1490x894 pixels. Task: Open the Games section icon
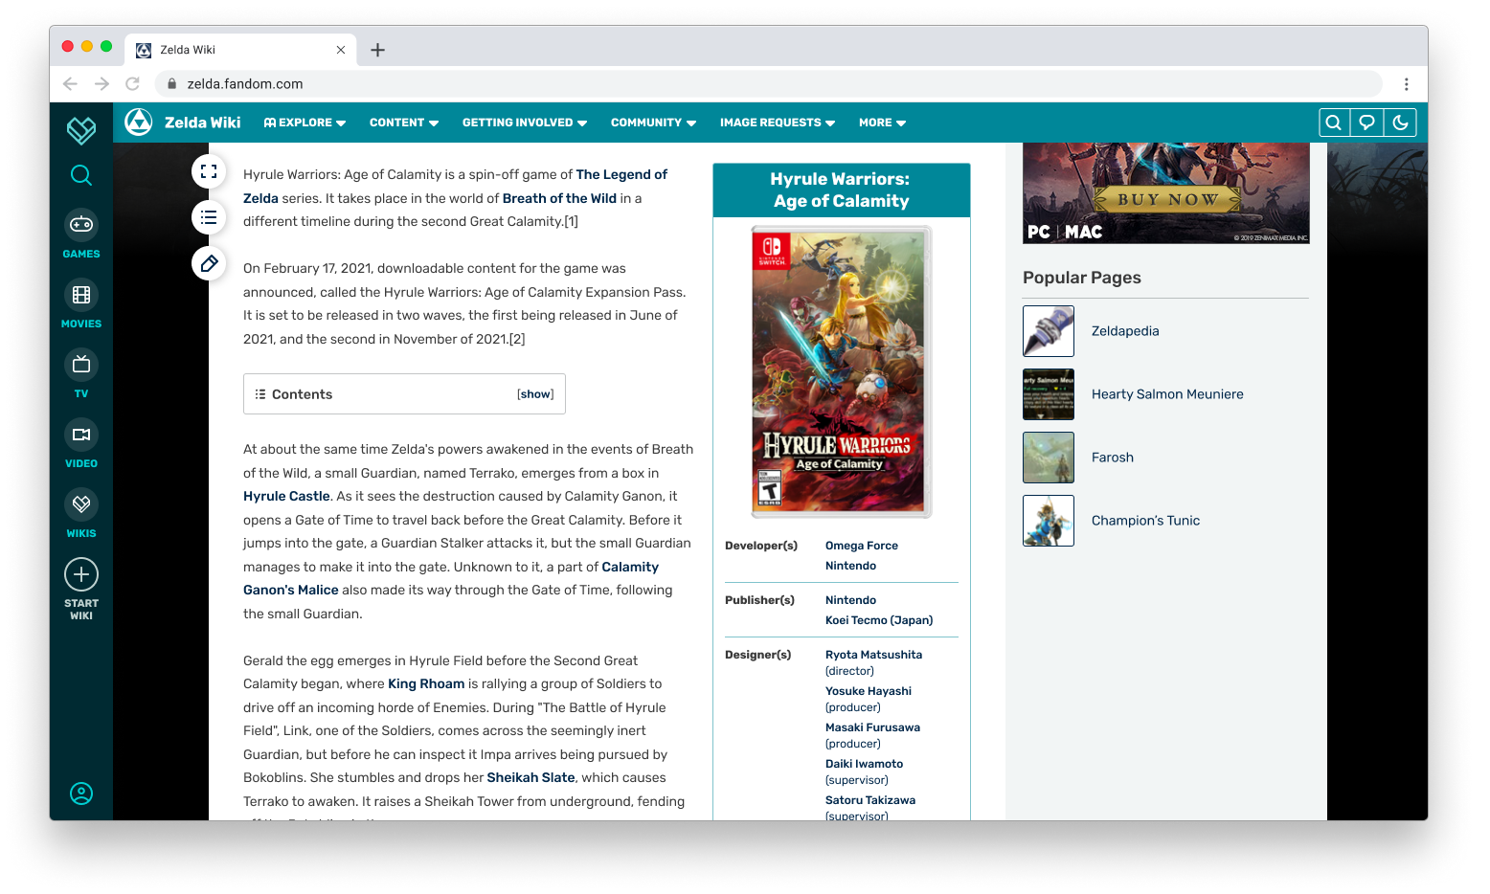click(81, 225)
